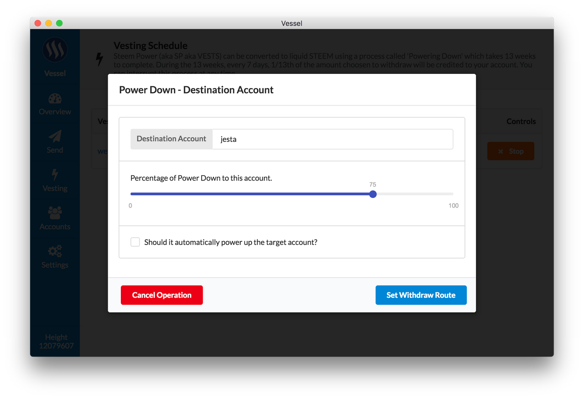
Task: Click the slider maximum label 100
Action: tap(454, 206)
